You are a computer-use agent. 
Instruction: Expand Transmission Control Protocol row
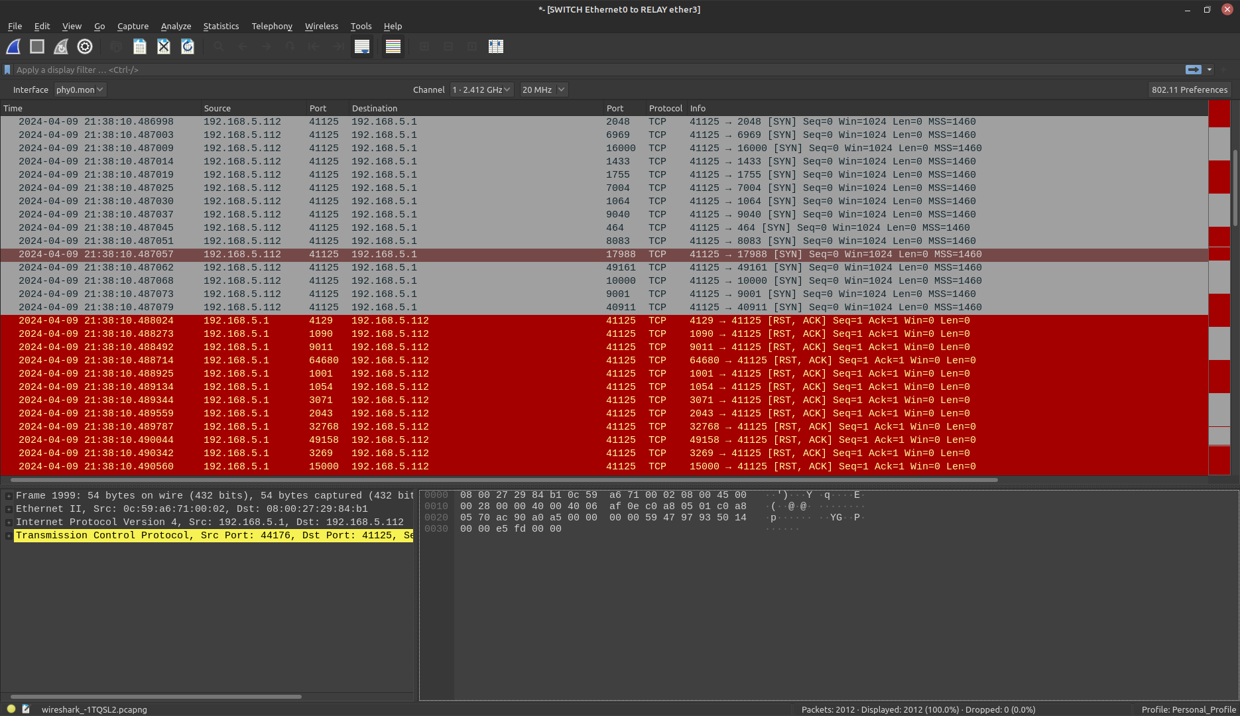point(9,536)
